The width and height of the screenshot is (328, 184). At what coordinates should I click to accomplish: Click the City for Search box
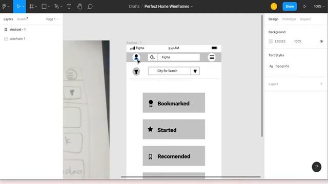(170, 71)
